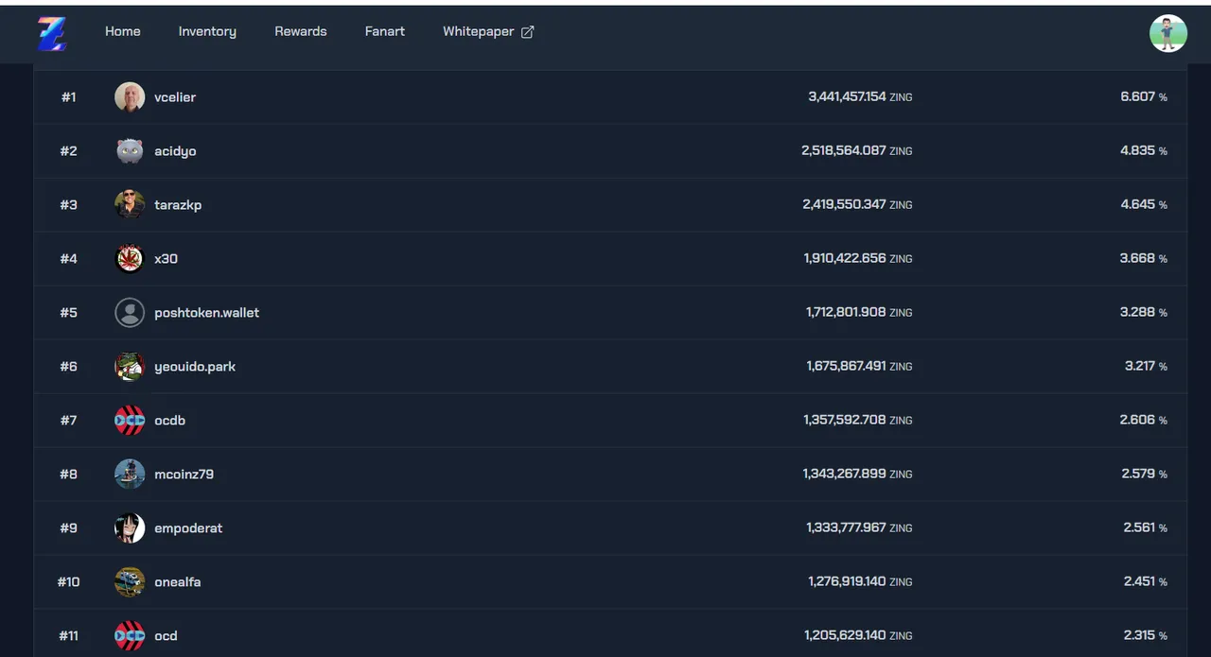Go to the Inventory section
This screenshot has width=1211, height=657.
207,31
